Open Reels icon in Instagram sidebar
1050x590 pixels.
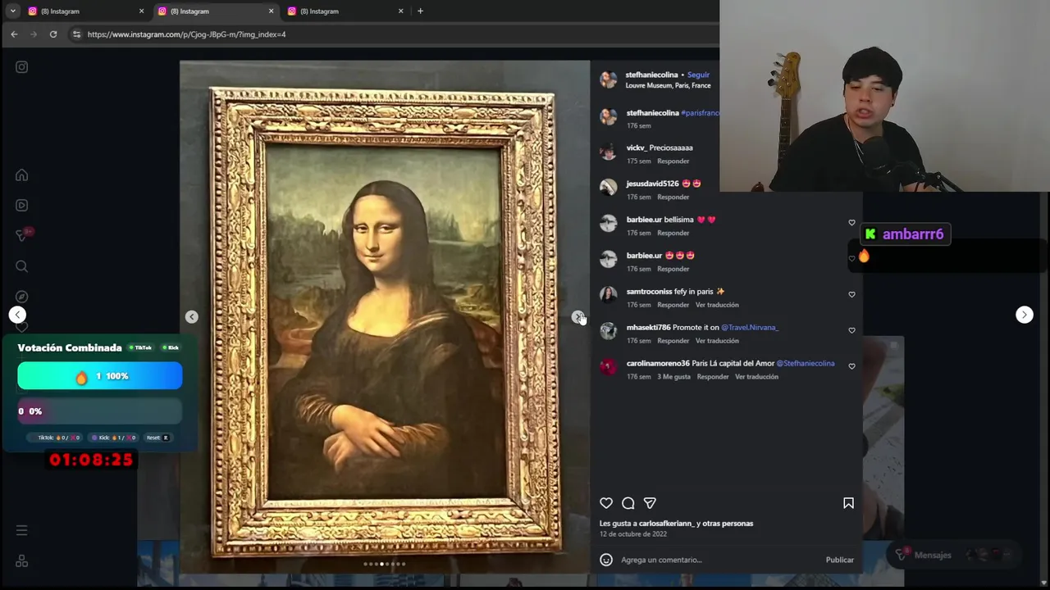tap(22, 206)
